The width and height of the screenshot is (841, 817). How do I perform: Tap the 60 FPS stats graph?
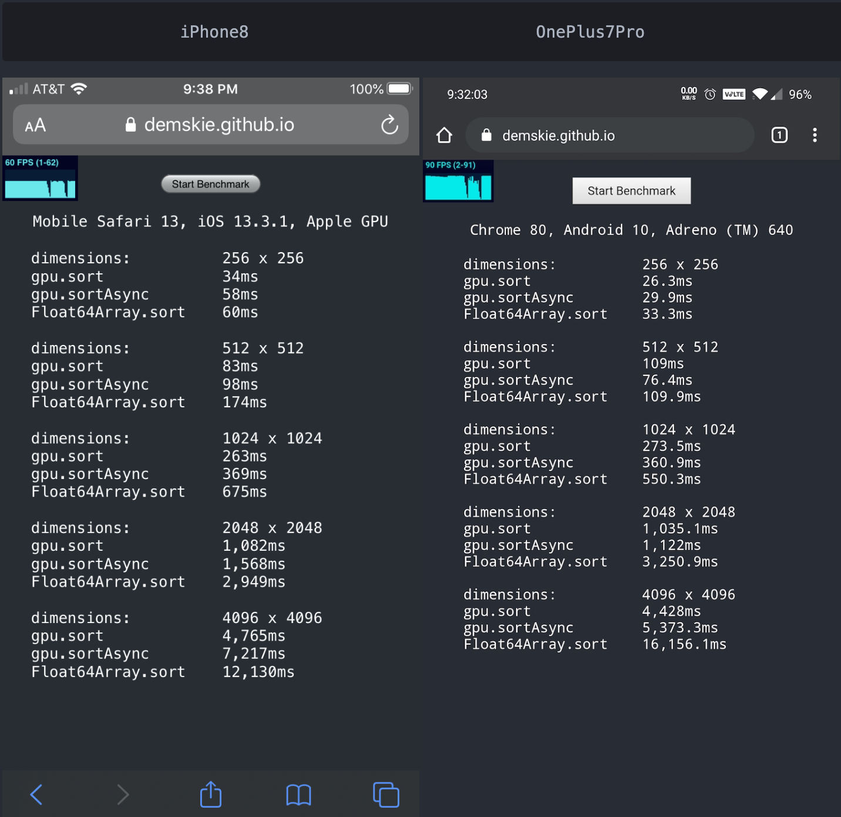[x=40, y=178]
